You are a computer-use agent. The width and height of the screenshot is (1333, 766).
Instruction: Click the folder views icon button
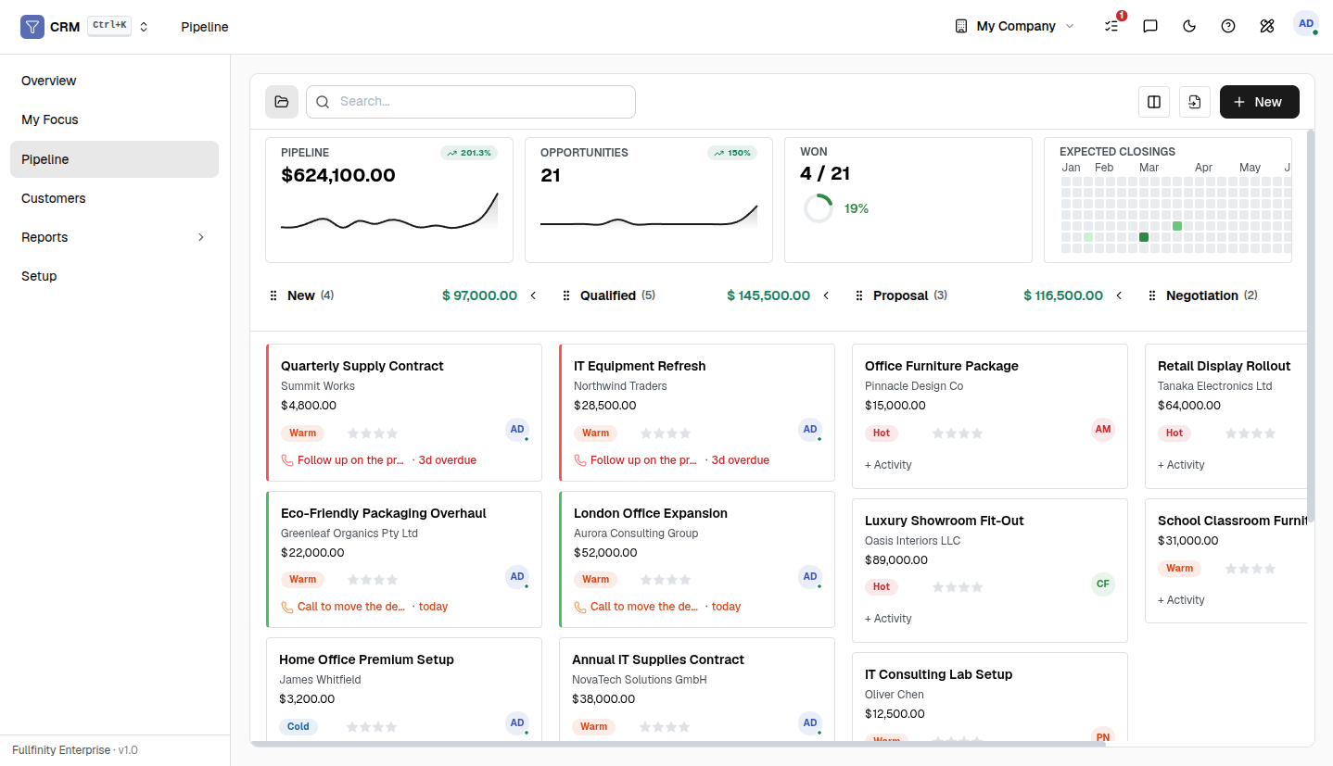pos(282,102)
